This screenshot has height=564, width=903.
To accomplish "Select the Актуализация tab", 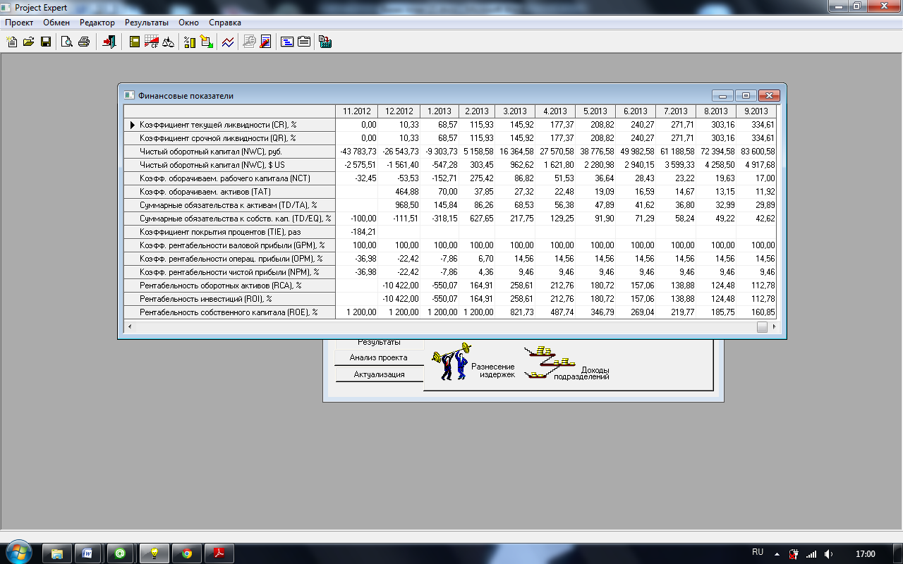I will pos(379,374).
